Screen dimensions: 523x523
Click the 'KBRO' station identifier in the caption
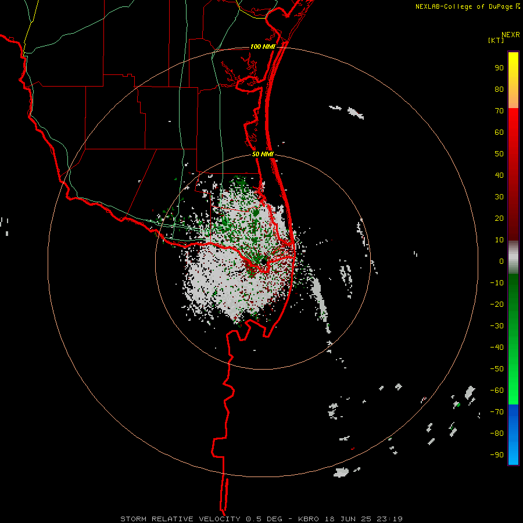point(308,519)
